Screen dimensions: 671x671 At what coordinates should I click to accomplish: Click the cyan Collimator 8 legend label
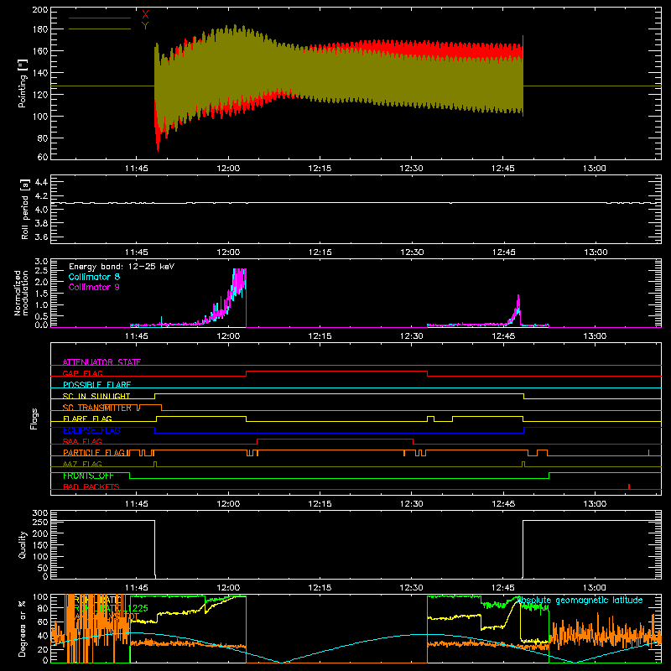(94, 277)
